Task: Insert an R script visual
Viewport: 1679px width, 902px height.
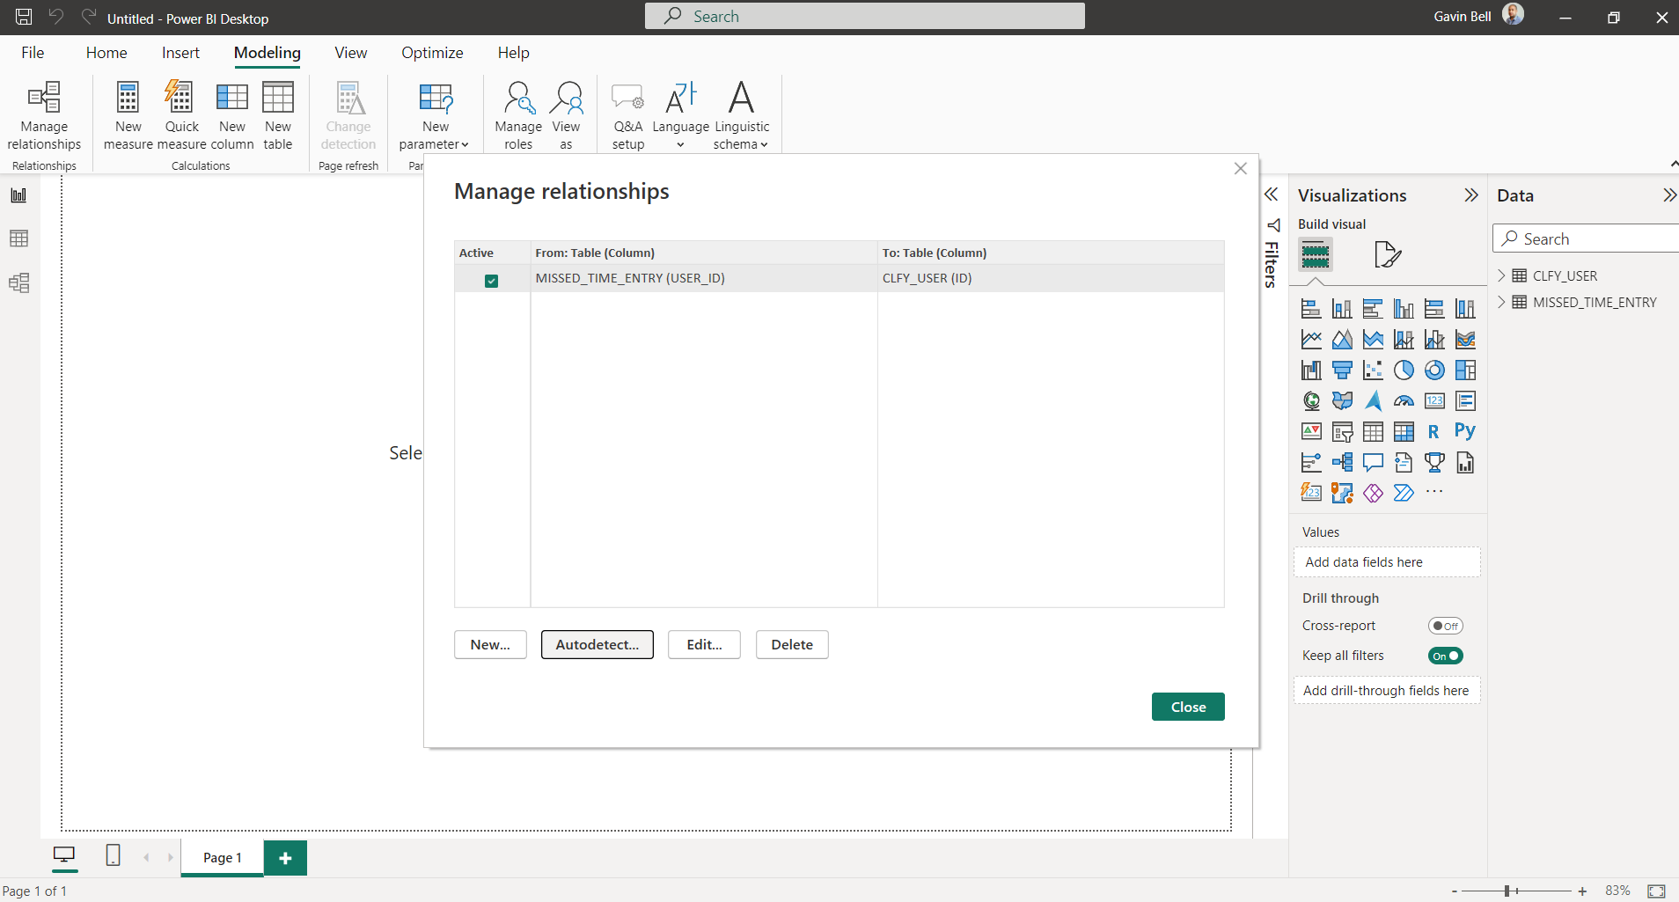Action: pos(1433,431)
